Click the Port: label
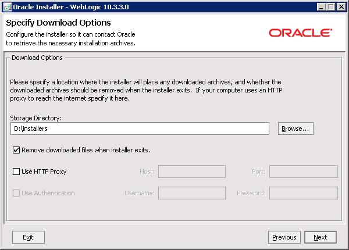Image resolution: width=349 pixels, height=250 pixels. (x=259, y=172)
